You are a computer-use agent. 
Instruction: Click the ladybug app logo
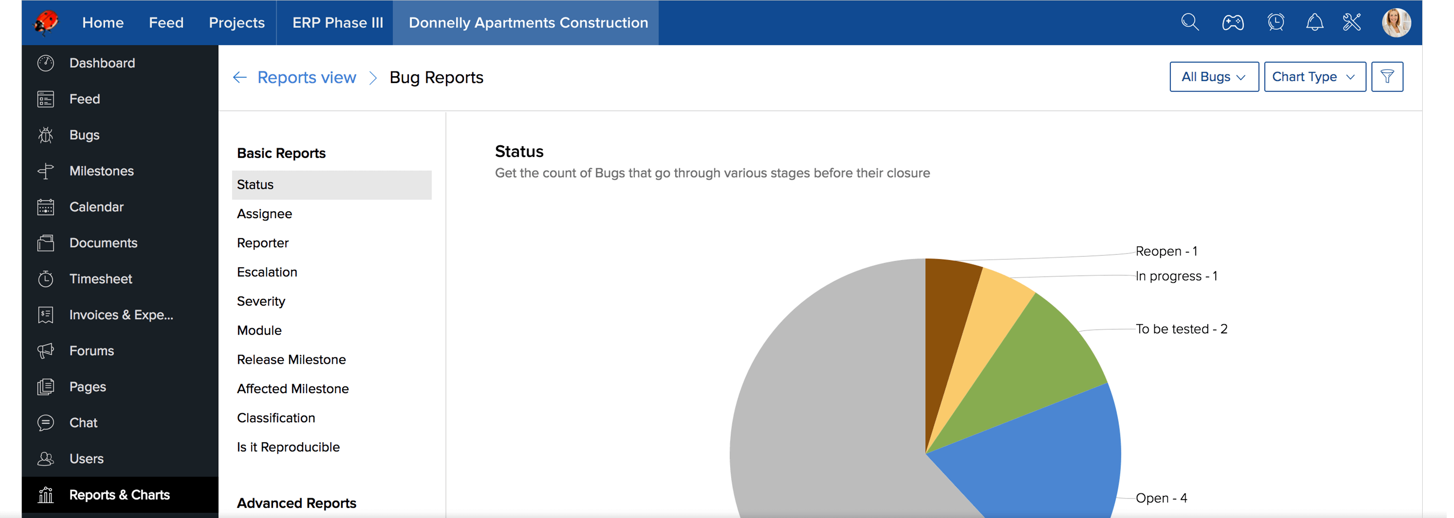[x=46, y=23]
